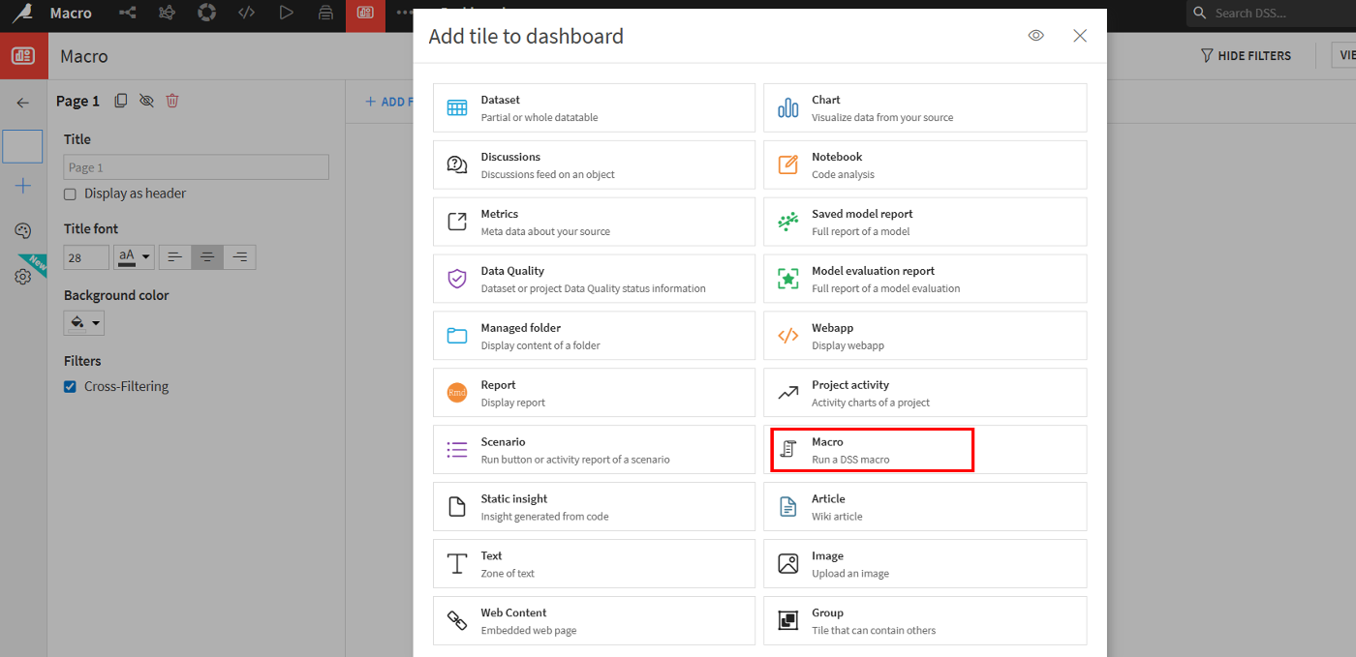Pick the Chart tile icon
The image size is (1356, 657).
pyautogui.click(x=788, y=108)
